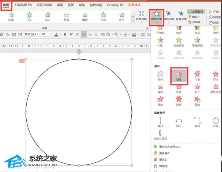Select the 透明 emphasis effect

[x=216, y=30]
